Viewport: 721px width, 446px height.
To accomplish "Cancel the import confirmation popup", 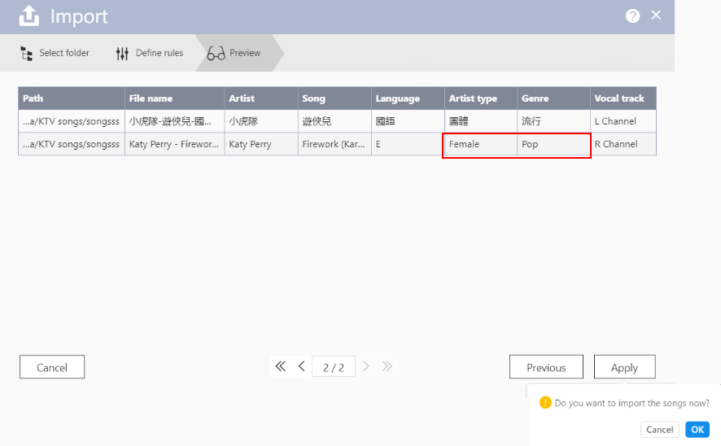I will [659, 430].
